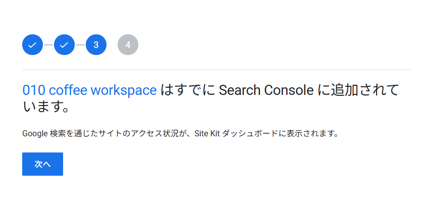Click the connector line between steps one and two
423x207 pixels.
click(48, 45)
